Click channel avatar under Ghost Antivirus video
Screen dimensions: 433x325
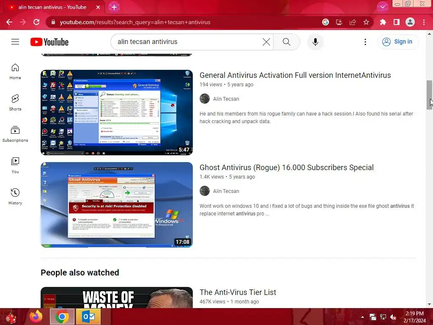(x=205, y=191)
